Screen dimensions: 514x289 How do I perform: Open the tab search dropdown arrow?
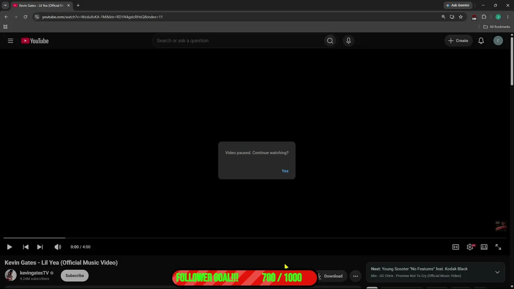[x=5, y=5]
